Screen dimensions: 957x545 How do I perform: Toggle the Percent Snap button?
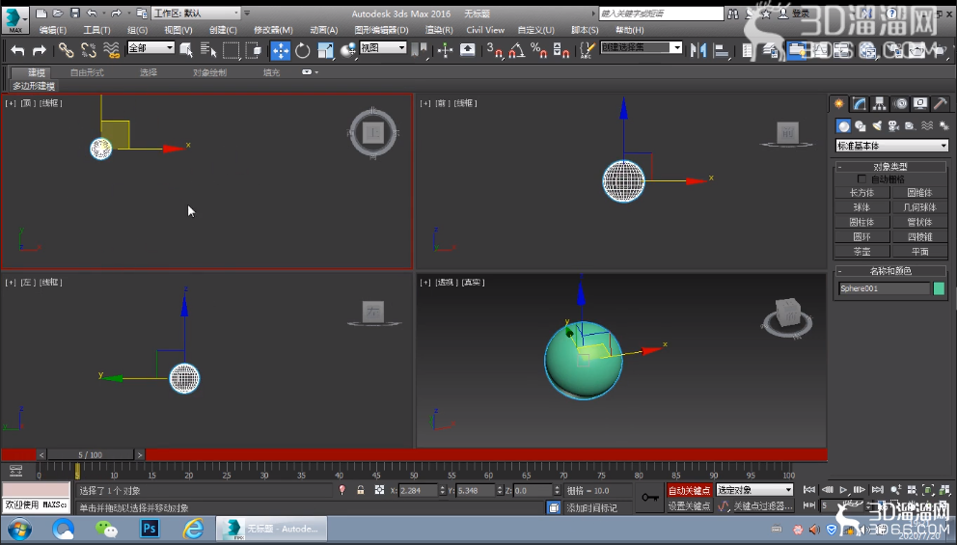click(x=539, y=50)
